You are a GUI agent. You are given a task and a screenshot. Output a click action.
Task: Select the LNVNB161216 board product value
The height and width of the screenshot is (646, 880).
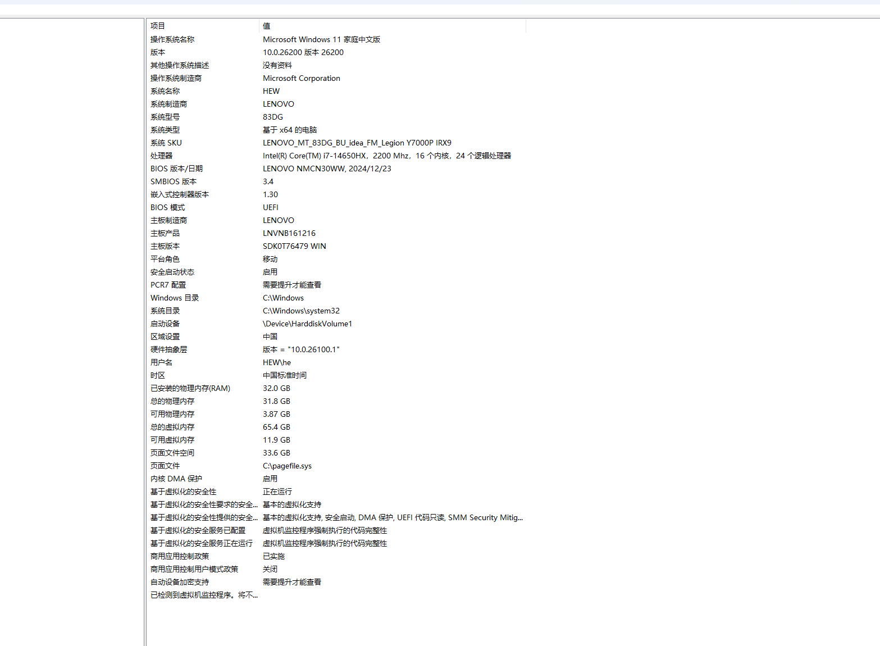click(x=289, y=233)
